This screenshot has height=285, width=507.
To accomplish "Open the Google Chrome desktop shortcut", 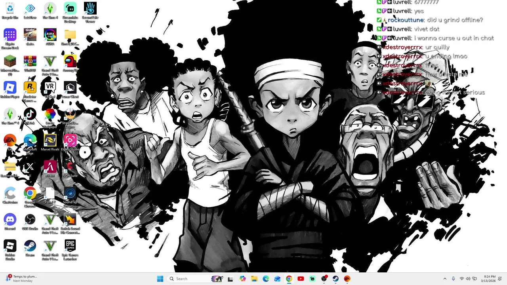I will (30, 197).
